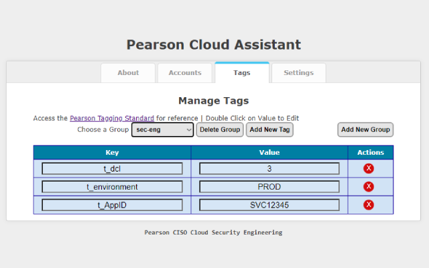Image resolution: width=429 pixels, height=268 pixels.
Task: Click the t_dcl key field
Action: tap(112, 168)
